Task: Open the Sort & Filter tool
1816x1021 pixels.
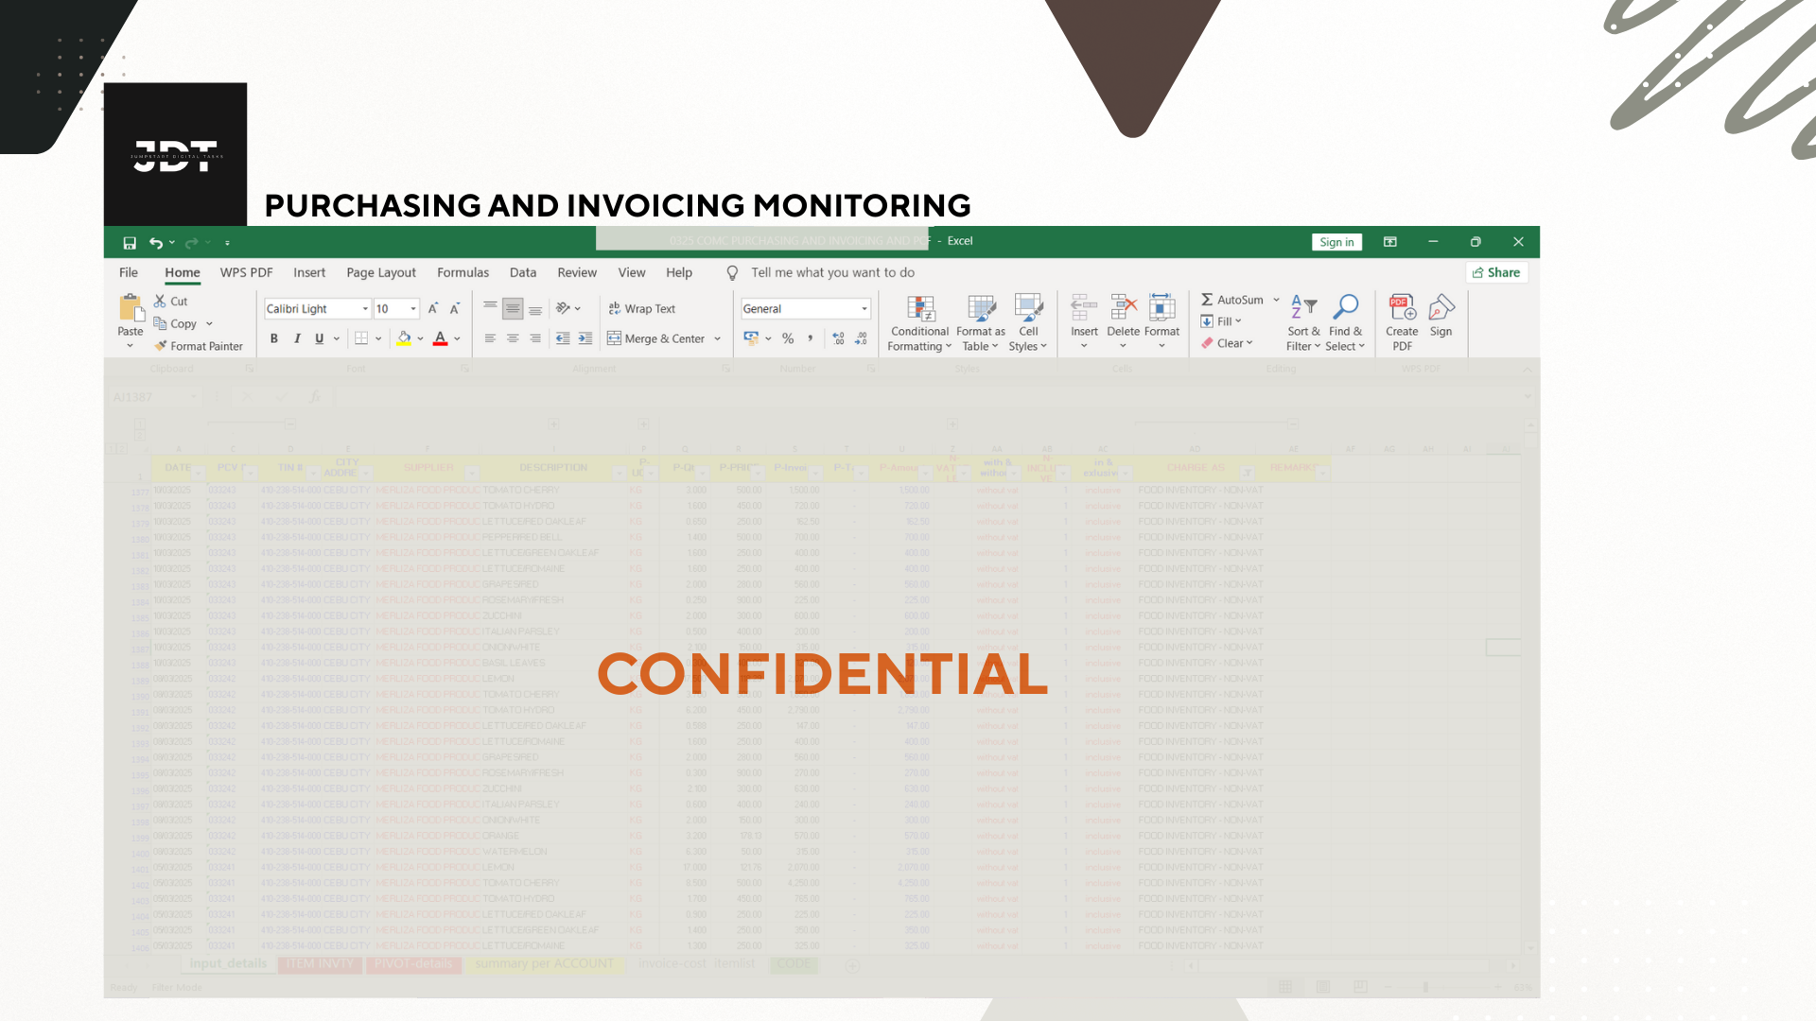Action: pyautogui.click(x=1303, y=309)
